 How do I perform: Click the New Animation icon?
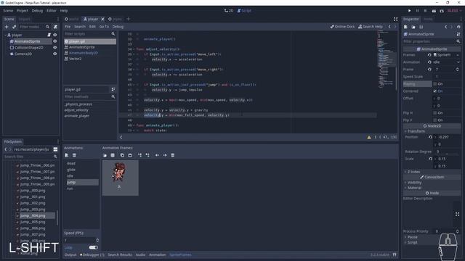coord(67,155)
